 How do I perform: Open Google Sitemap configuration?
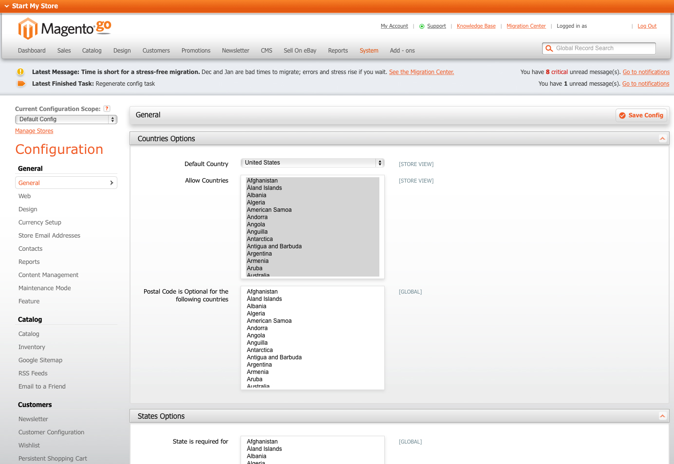(40, 360)
